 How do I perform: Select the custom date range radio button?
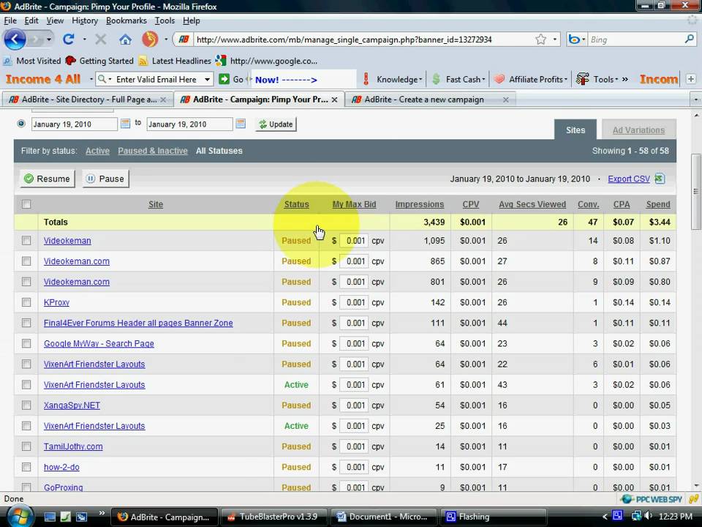click(21, 123)
